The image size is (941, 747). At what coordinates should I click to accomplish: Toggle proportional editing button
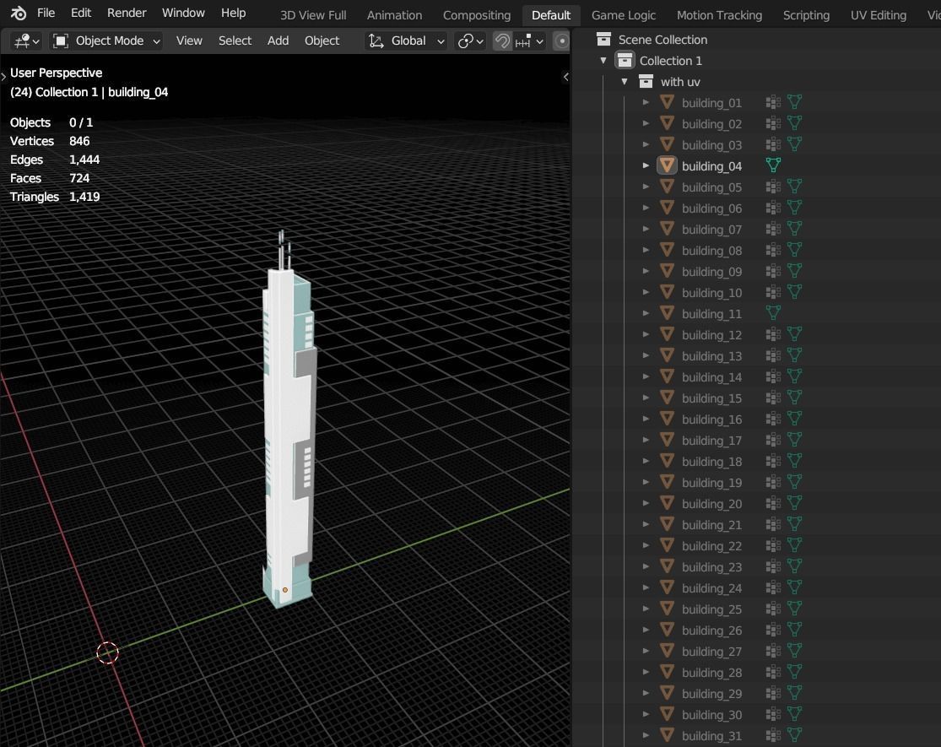tap(561, 41)
